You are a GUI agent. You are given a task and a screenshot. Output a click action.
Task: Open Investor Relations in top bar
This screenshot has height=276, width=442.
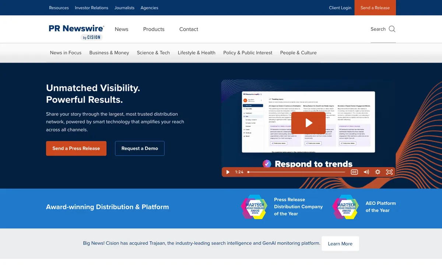pos(91,8)
